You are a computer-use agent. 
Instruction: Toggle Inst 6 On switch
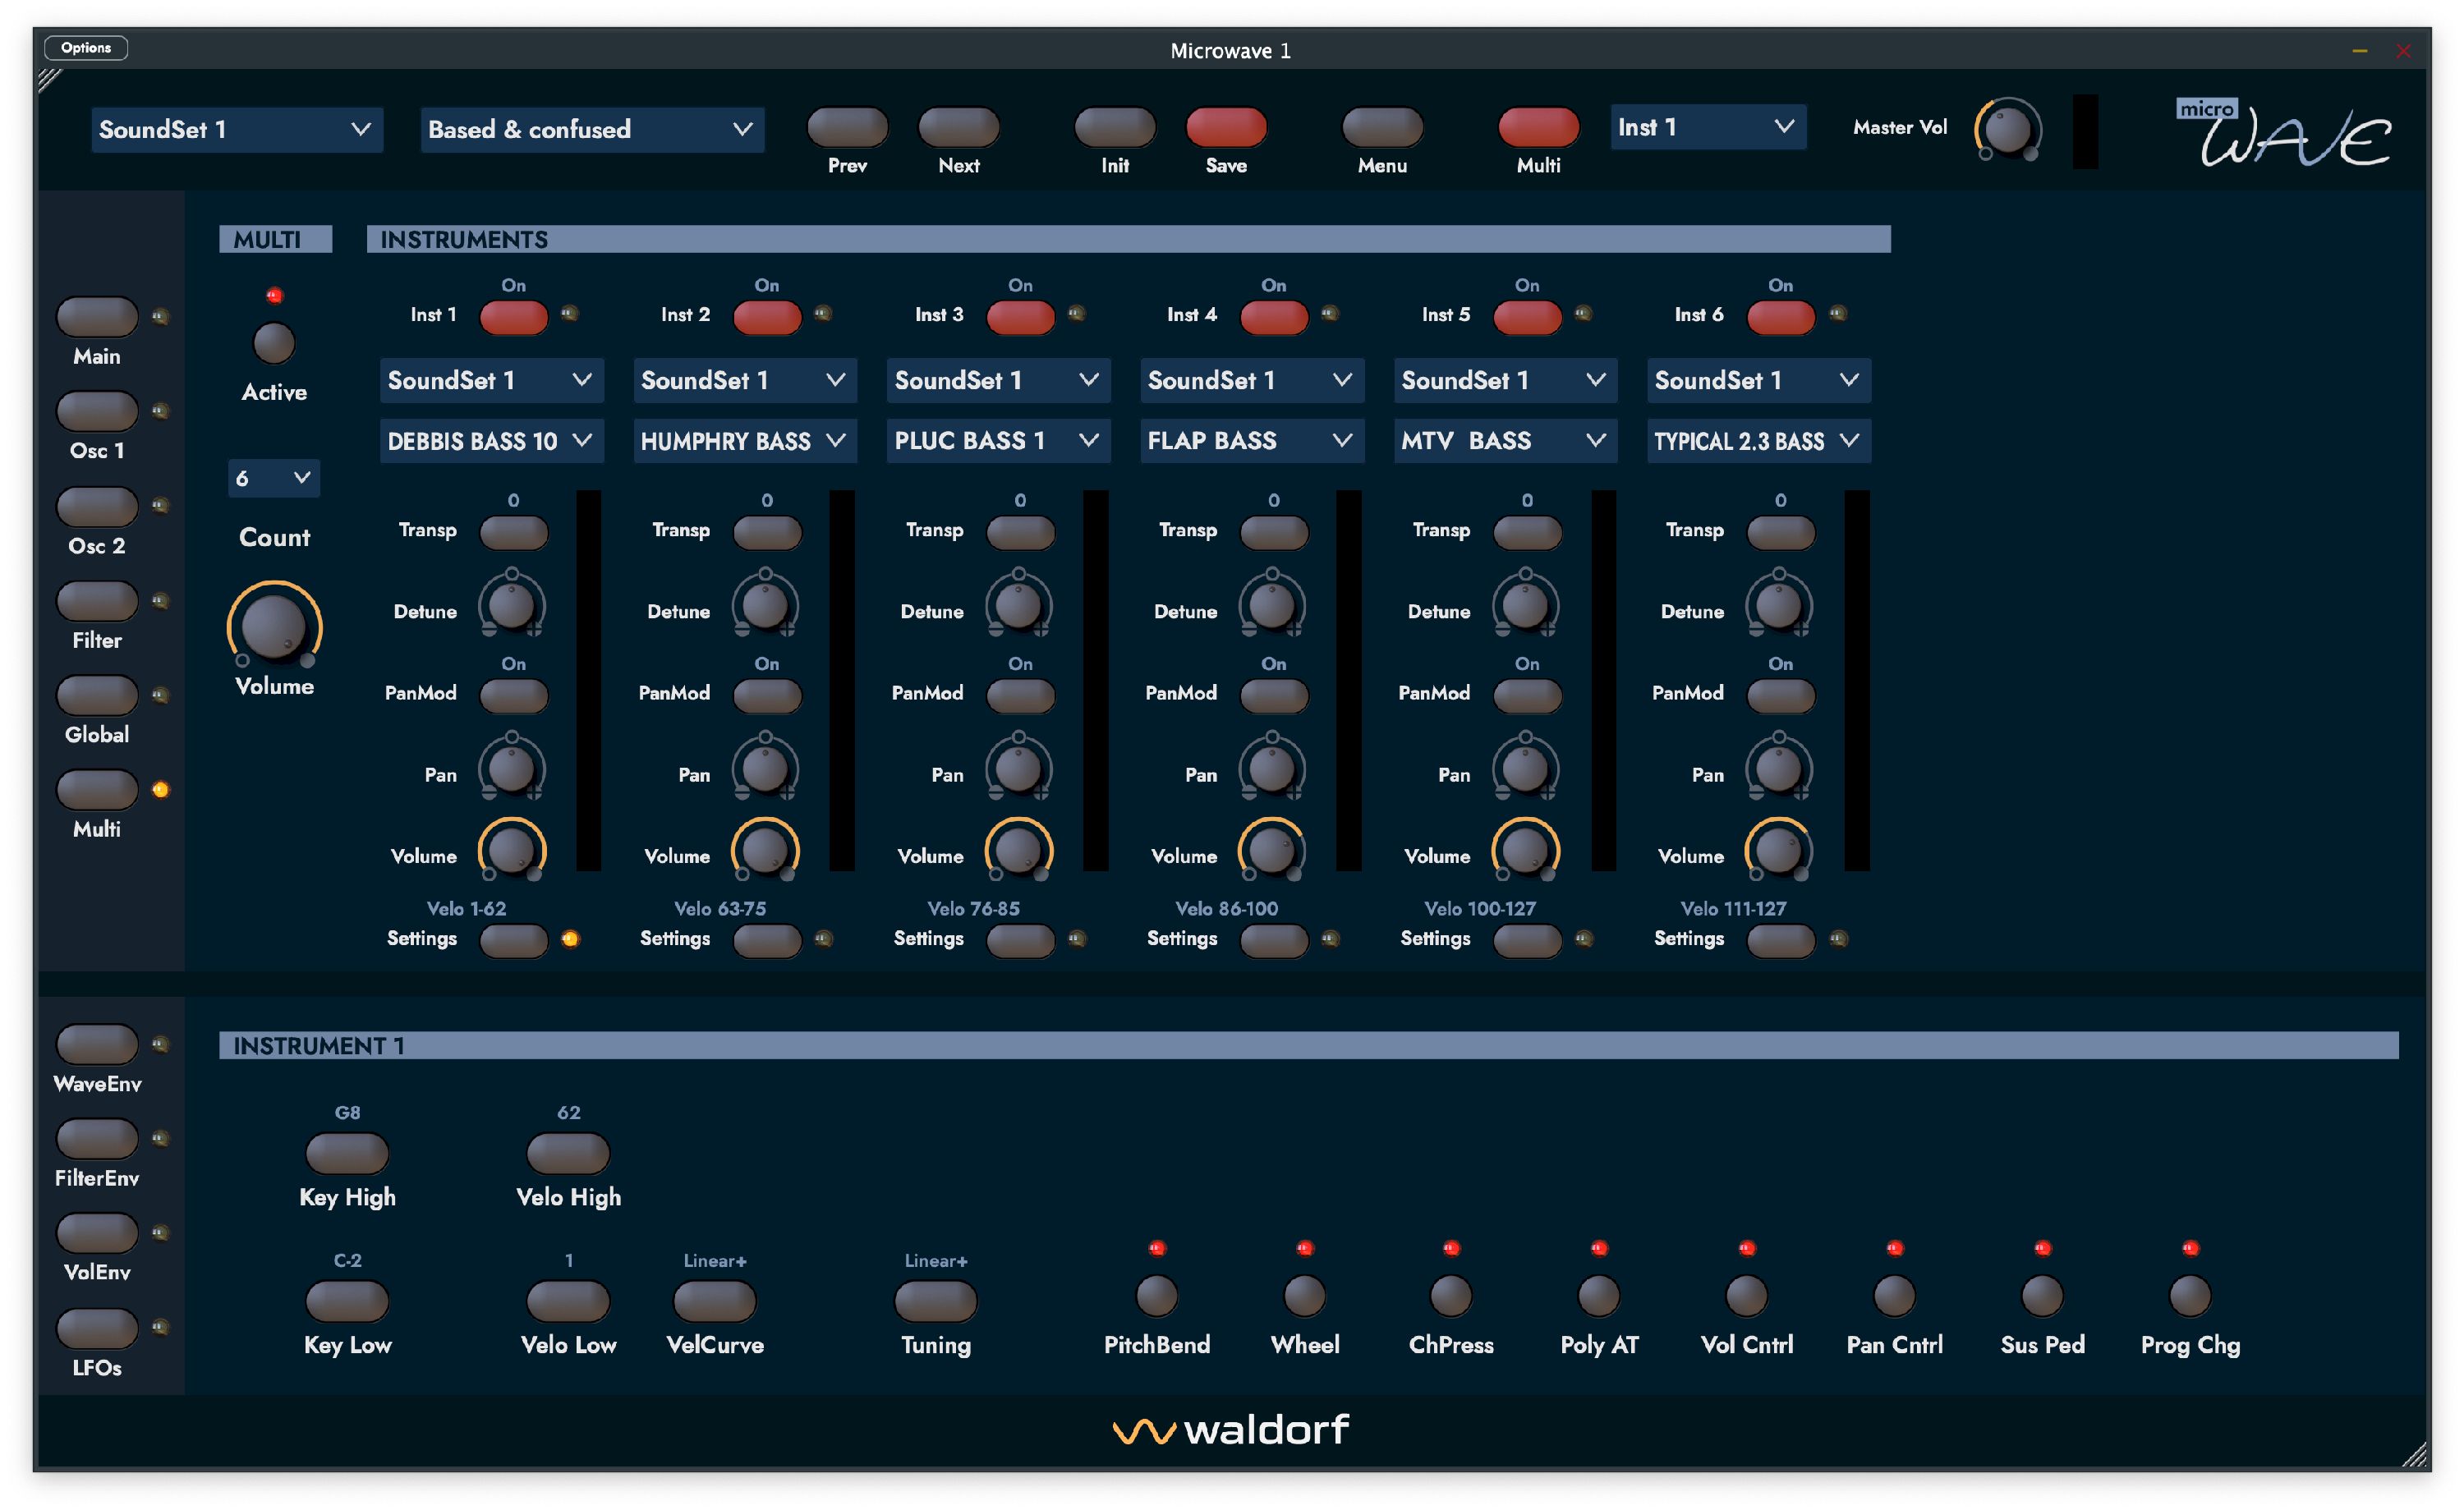[1780, 317]
